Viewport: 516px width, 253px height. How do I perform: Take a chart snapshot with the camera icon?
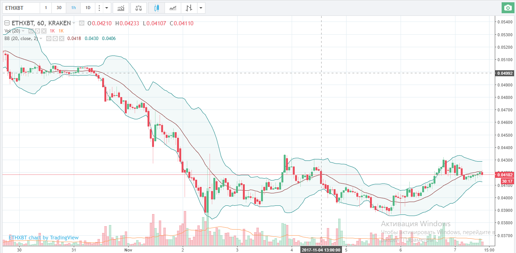coord(508,8)
